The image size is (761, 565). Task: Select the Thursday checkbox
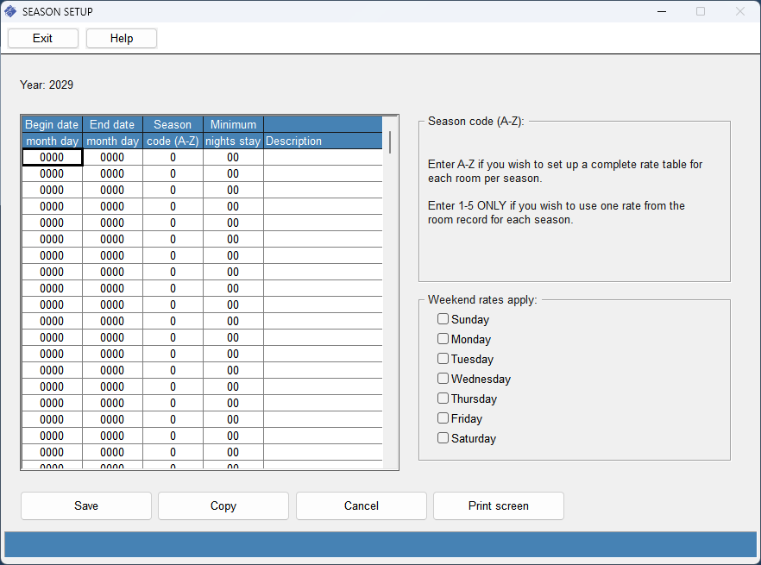[x=443, y=399]
